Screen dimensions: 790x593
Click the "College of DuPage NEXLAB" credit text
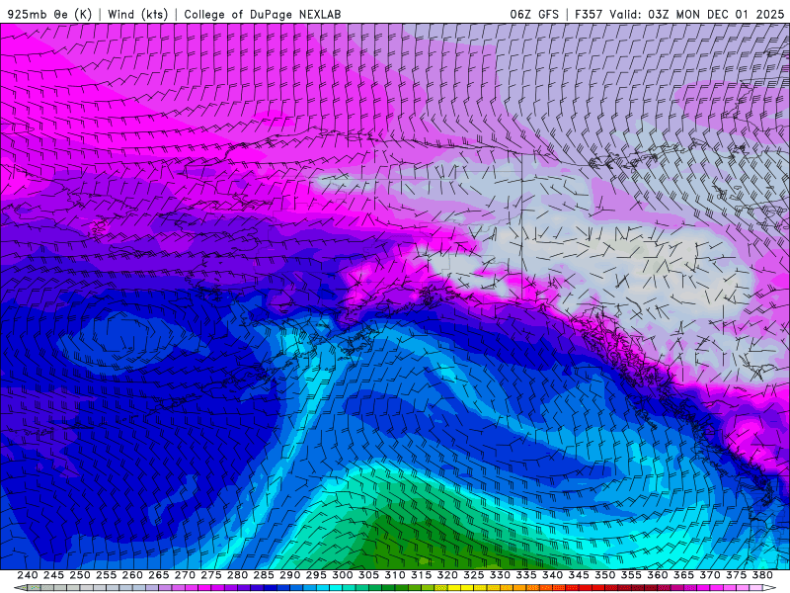pos(263,14)
